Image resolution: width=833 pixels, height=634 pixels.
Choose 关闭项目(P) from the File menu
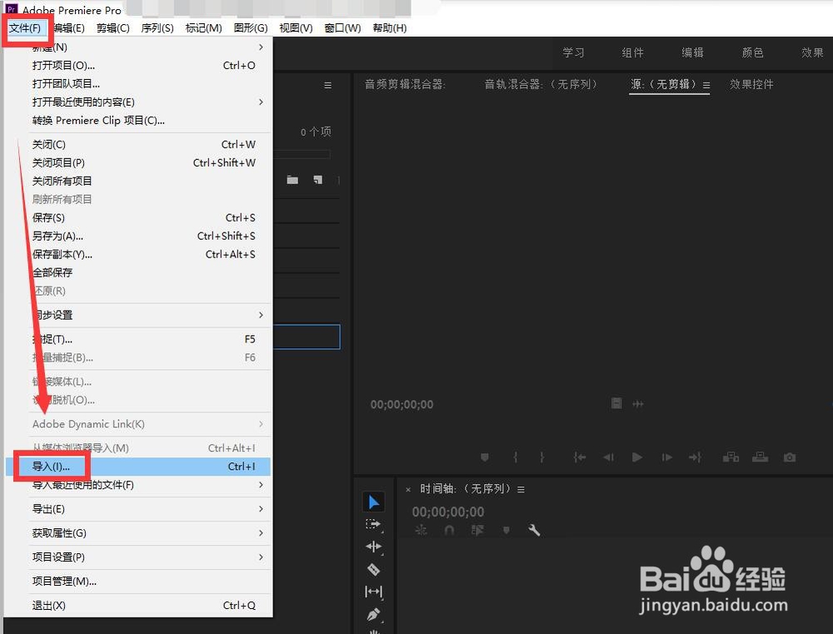(x=138, y=162)
